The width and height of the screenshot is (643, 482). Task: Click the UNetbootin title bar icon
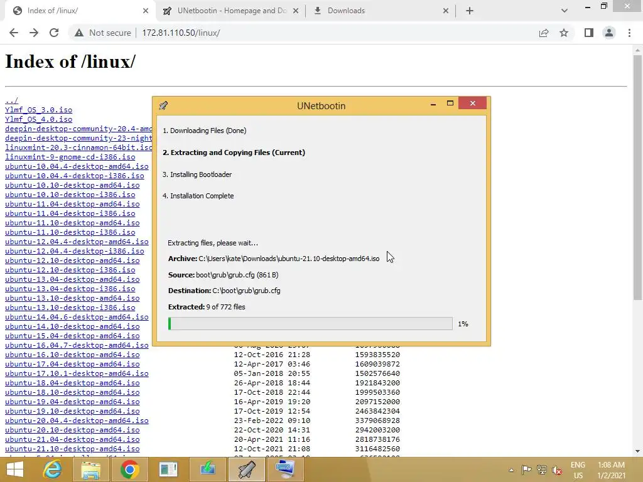pos(163,105)
